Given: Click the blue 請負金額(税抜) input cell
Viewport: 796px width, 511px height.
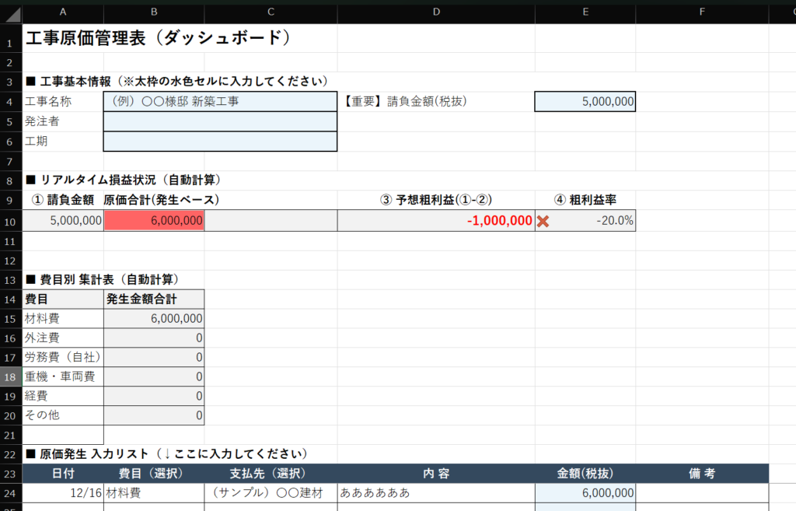Looking at the screenshot, I should (x=585, y=102).
